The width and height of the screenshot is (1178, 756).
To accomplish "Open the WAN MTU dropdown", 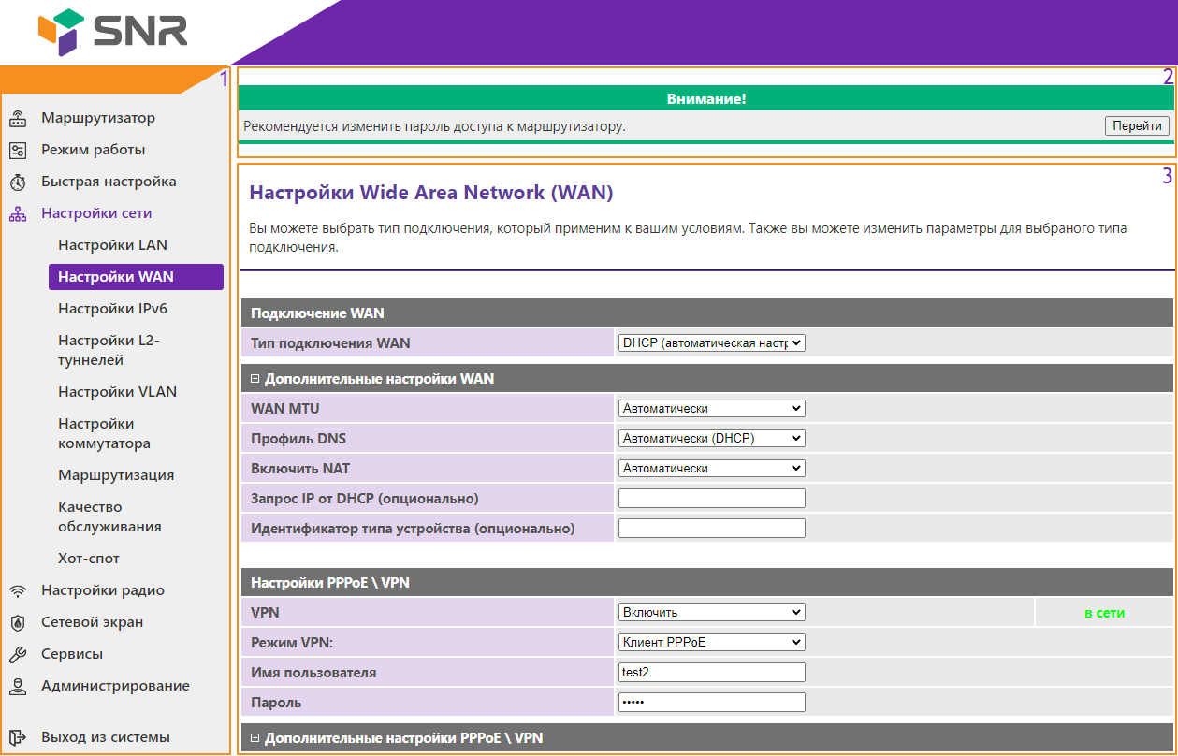I will [711, 409].
